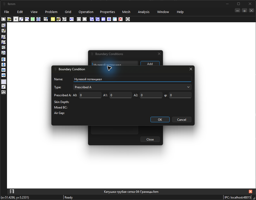The image size is (256, 200).
Task: Click the undo arrow icon
Action: coord(72,19)
